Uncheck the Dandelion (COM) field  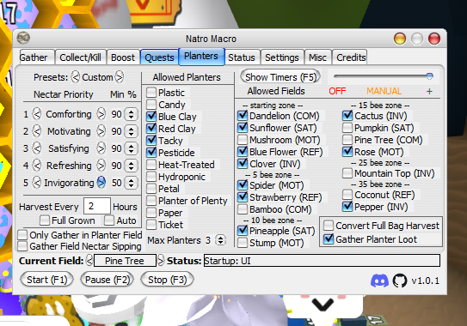click(243, 116)
